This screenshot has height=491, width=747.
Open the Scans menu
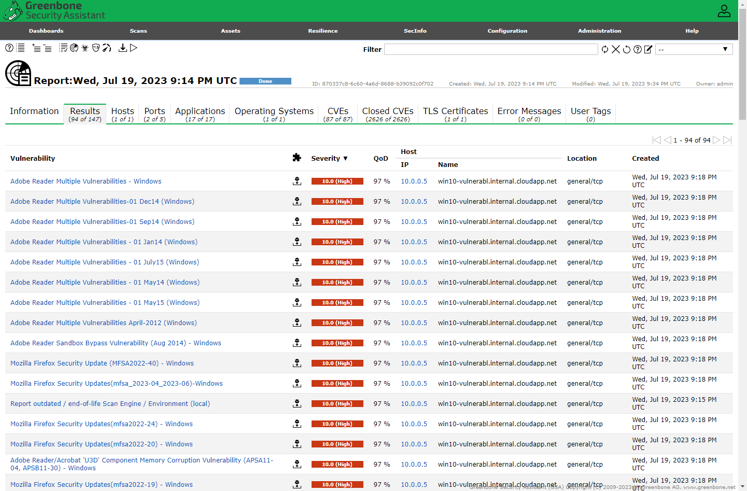click(x=138, y=31)
